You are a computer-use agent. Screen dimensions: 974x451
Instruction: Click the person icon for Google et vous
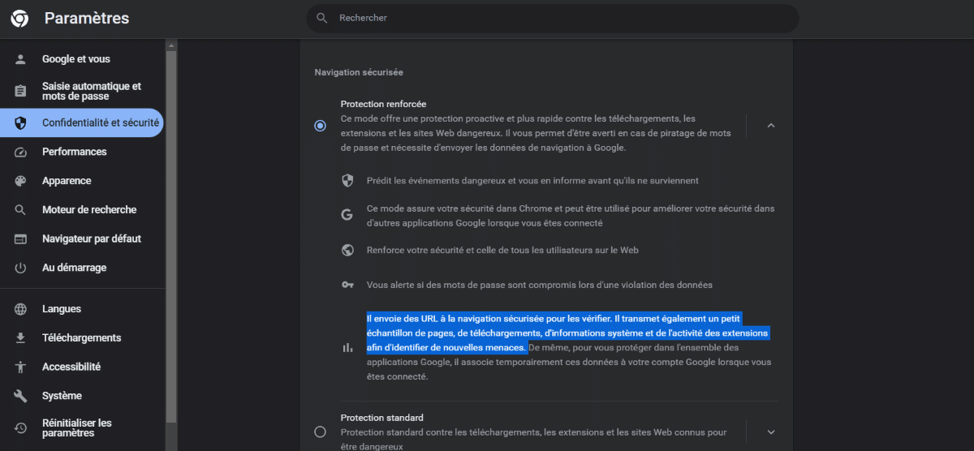21,59
